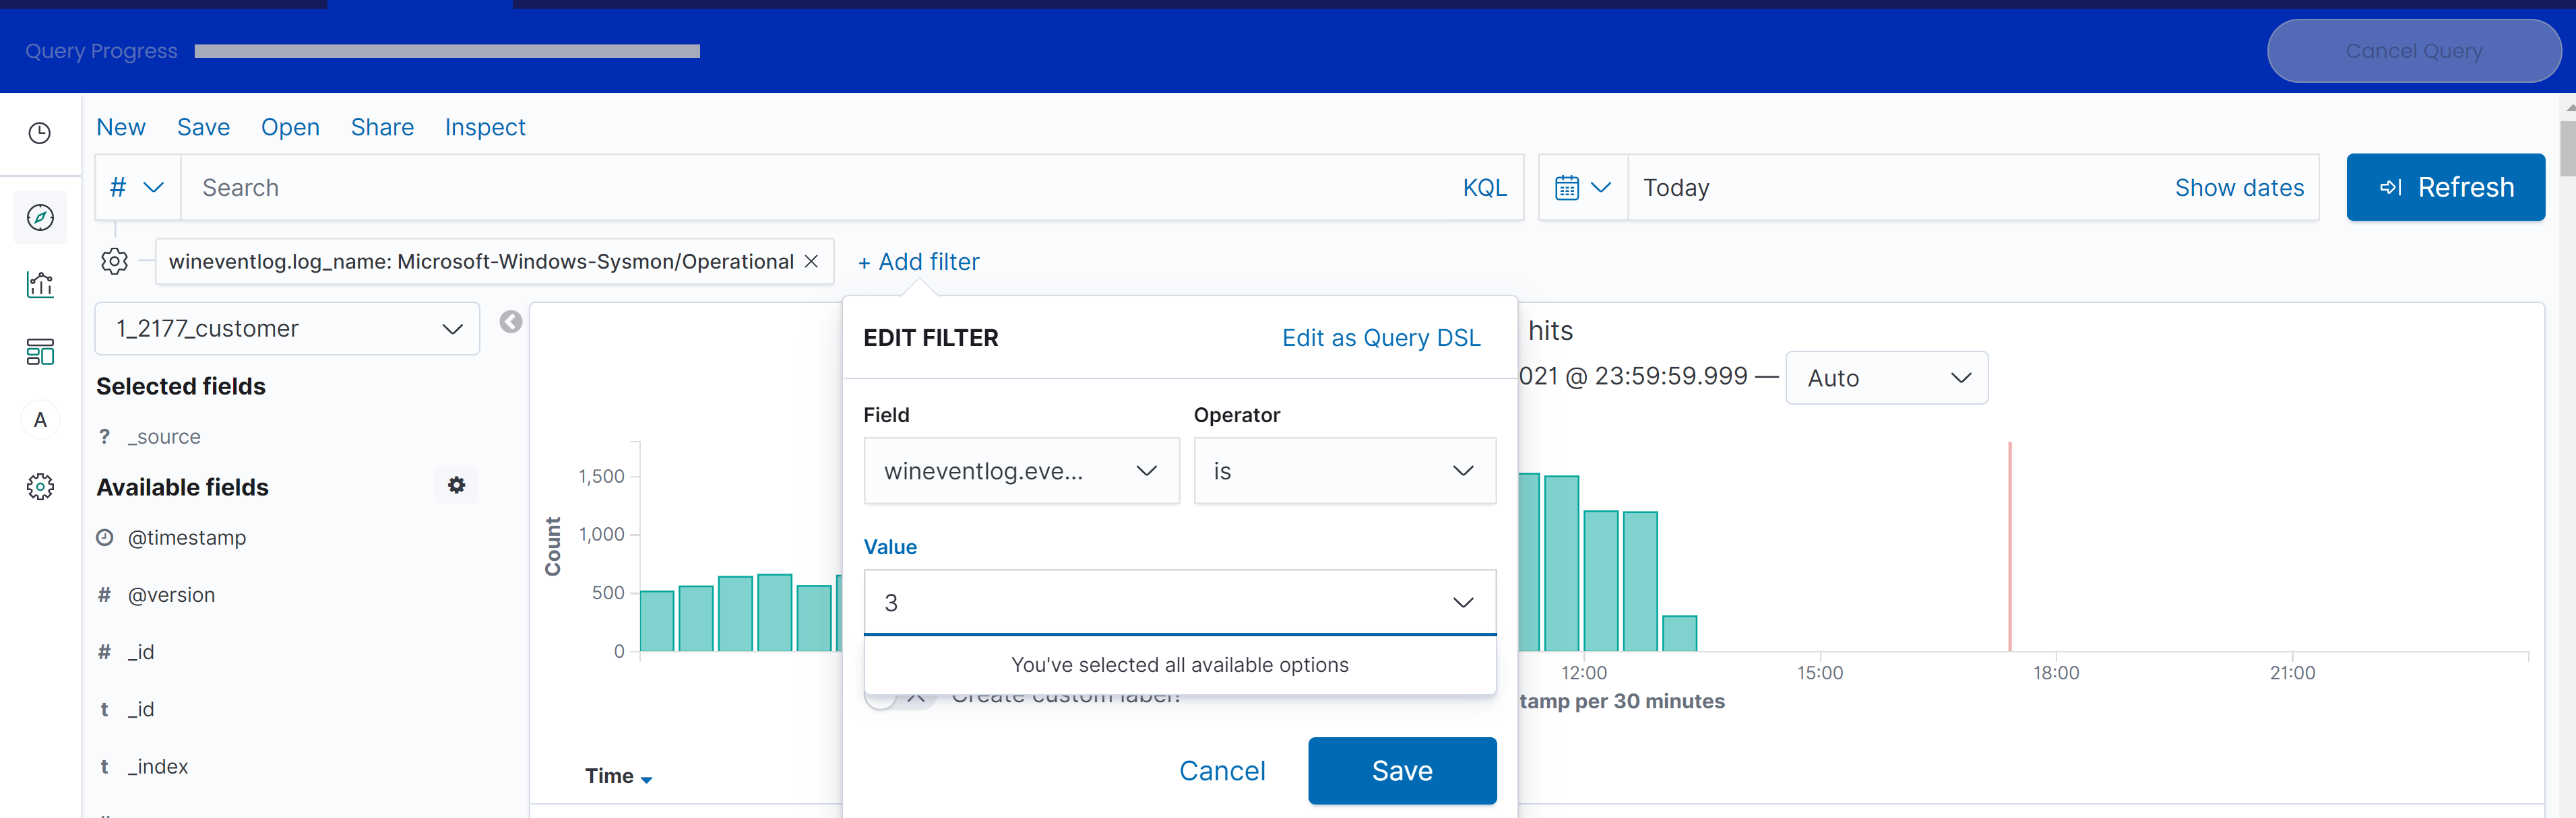Screen dimensions: 2576x818
Task: Open Discover compass icon in sidebar
Action: click(40, 217)
